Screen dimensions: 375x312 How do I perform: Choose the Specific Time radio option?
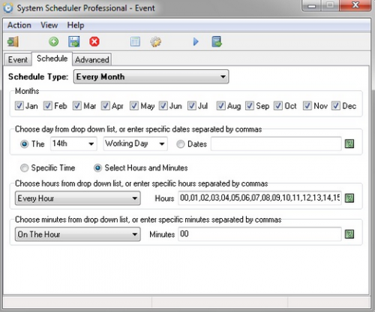click(x=25, y=168)
